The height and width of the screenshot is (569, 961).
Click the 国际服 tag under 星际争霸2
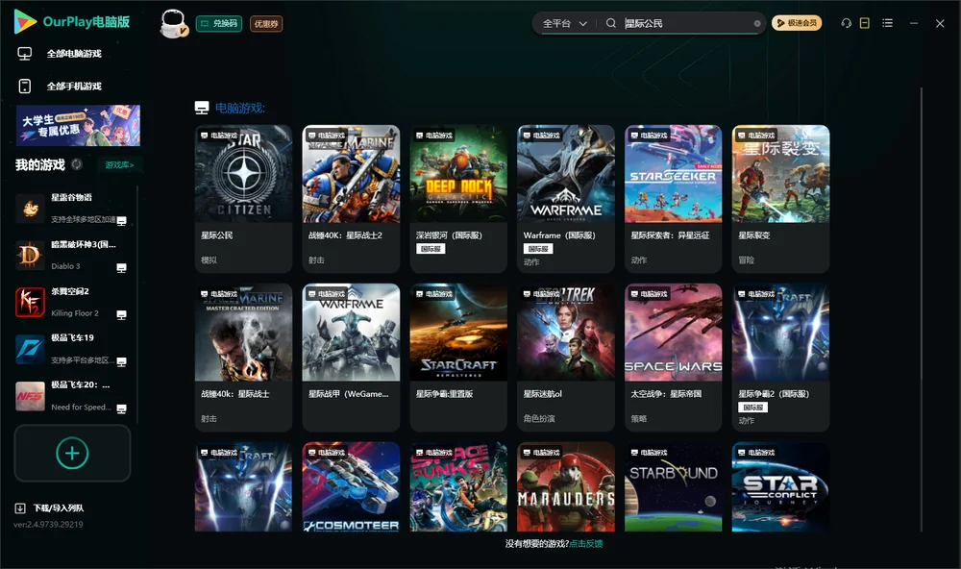pos(753,408)
